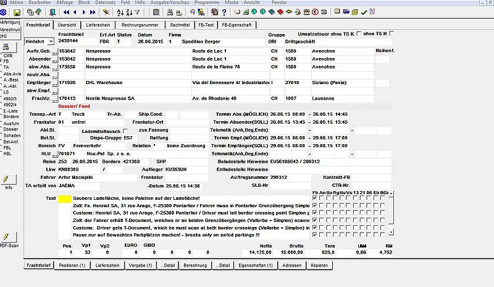Image resolution: width=494 pixels, height=287 pixels.
Task: Open Absender lookup ellipsis button
Action: pyautogui.click(x=55, y=59)
